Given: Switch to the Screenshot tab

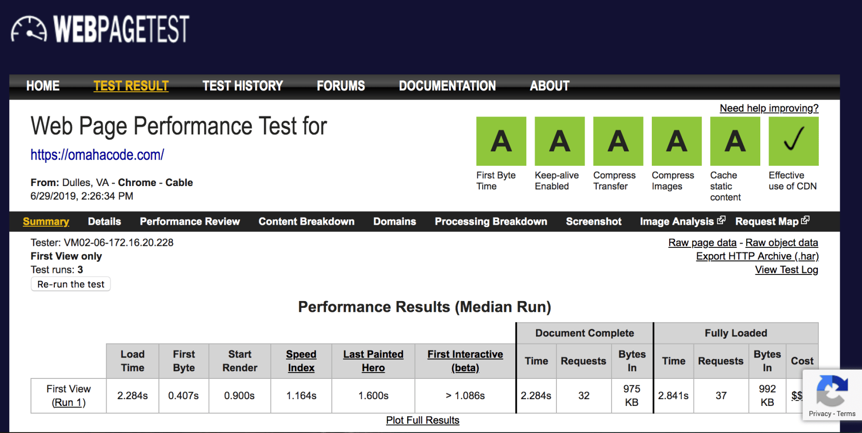Looking at the screenshot, I should click(x=594, y=221).
